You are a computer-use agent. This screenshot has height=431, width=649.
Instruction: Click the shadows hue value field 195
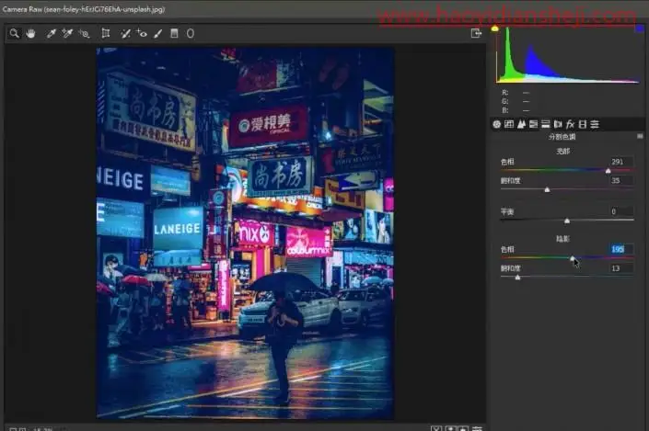[x=620, y=249]
